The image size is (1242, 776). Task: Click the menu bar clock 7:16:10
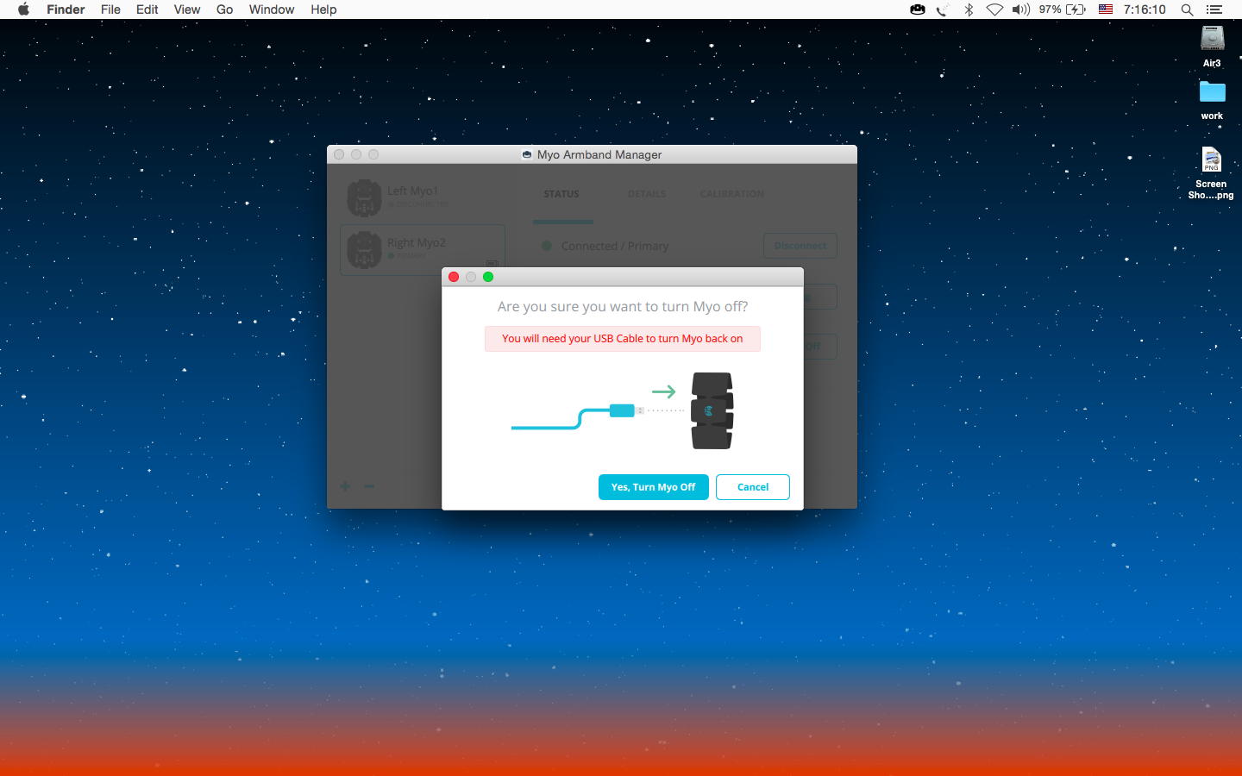pyautogui.click(x=1145, y=9)
